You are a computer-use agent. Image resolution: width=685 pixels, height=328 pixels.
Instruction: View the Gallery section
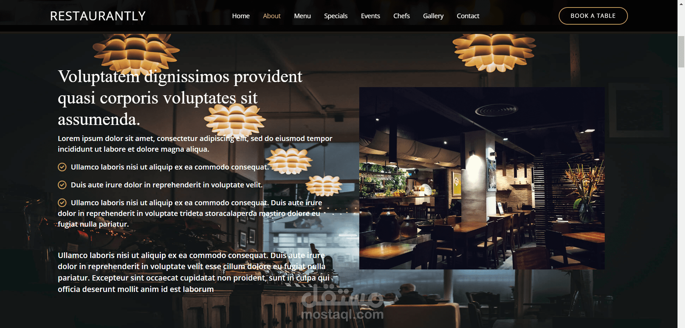coord(433,16)
